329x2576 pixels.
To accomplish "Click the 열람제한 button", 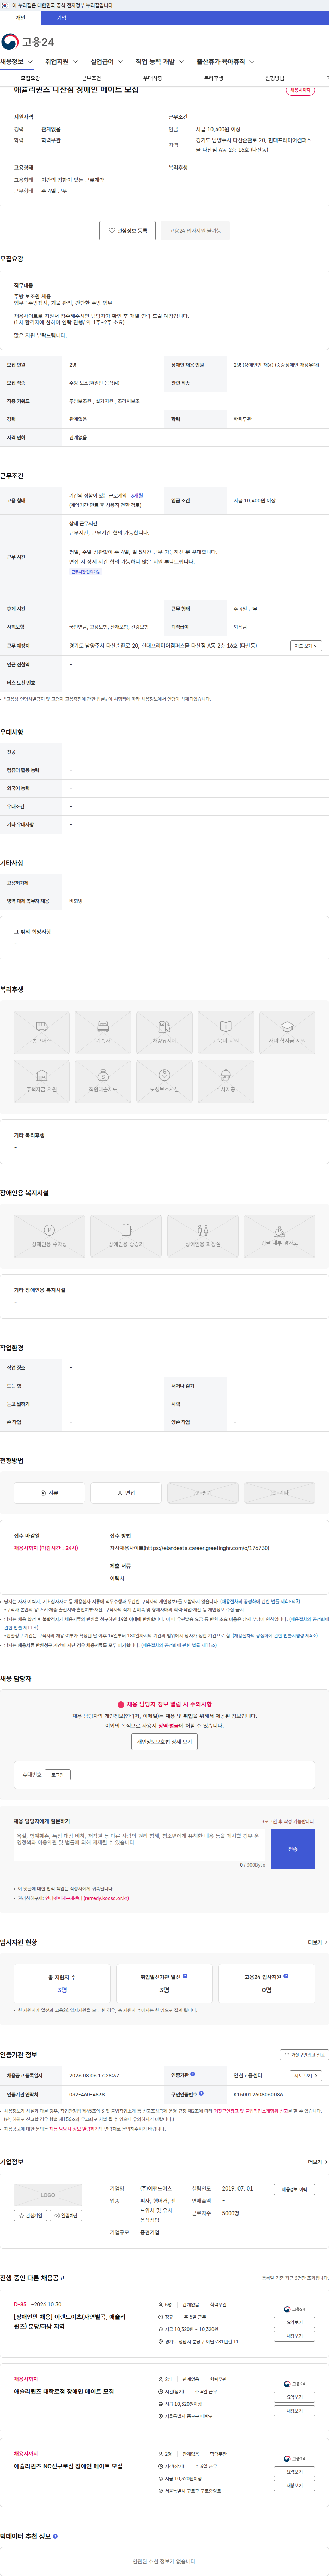I will [66, 2215].
